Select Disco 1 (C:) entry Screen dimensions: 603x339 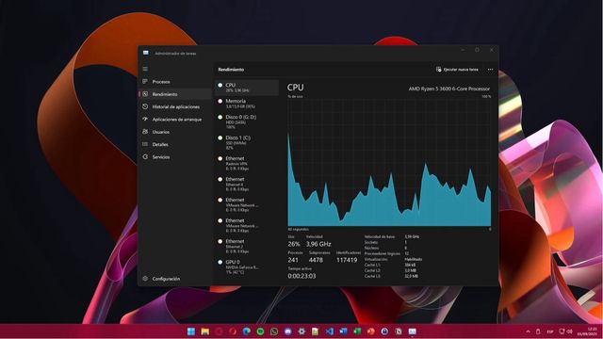(247, 142)
